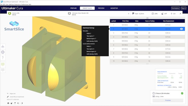
Task: Sort the table by the Rank column
Action: point(114,21)
